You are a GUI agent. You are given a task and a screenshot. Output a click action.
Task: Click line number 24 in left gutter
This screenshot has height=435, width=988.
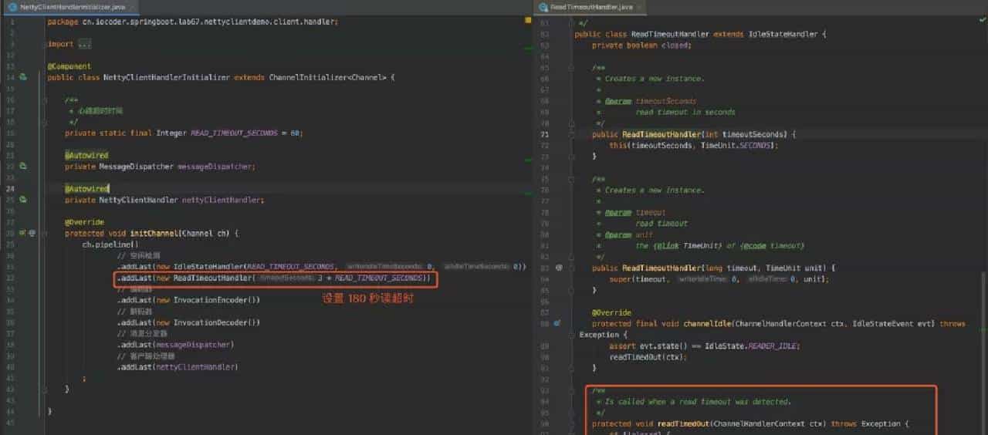pyautogui.click(x=11, y=188)
